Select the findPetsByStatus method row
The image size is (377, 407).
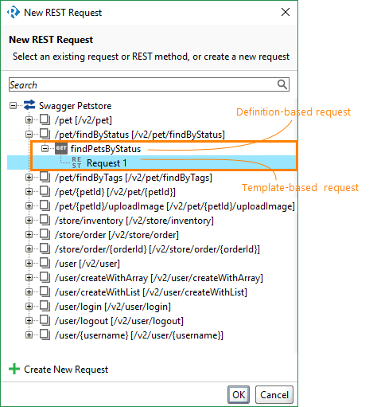(x=106, y=149)
